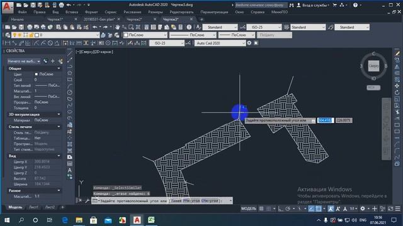Open the Standard text style dropdown
Screen dimensions: 403x226
235,27
